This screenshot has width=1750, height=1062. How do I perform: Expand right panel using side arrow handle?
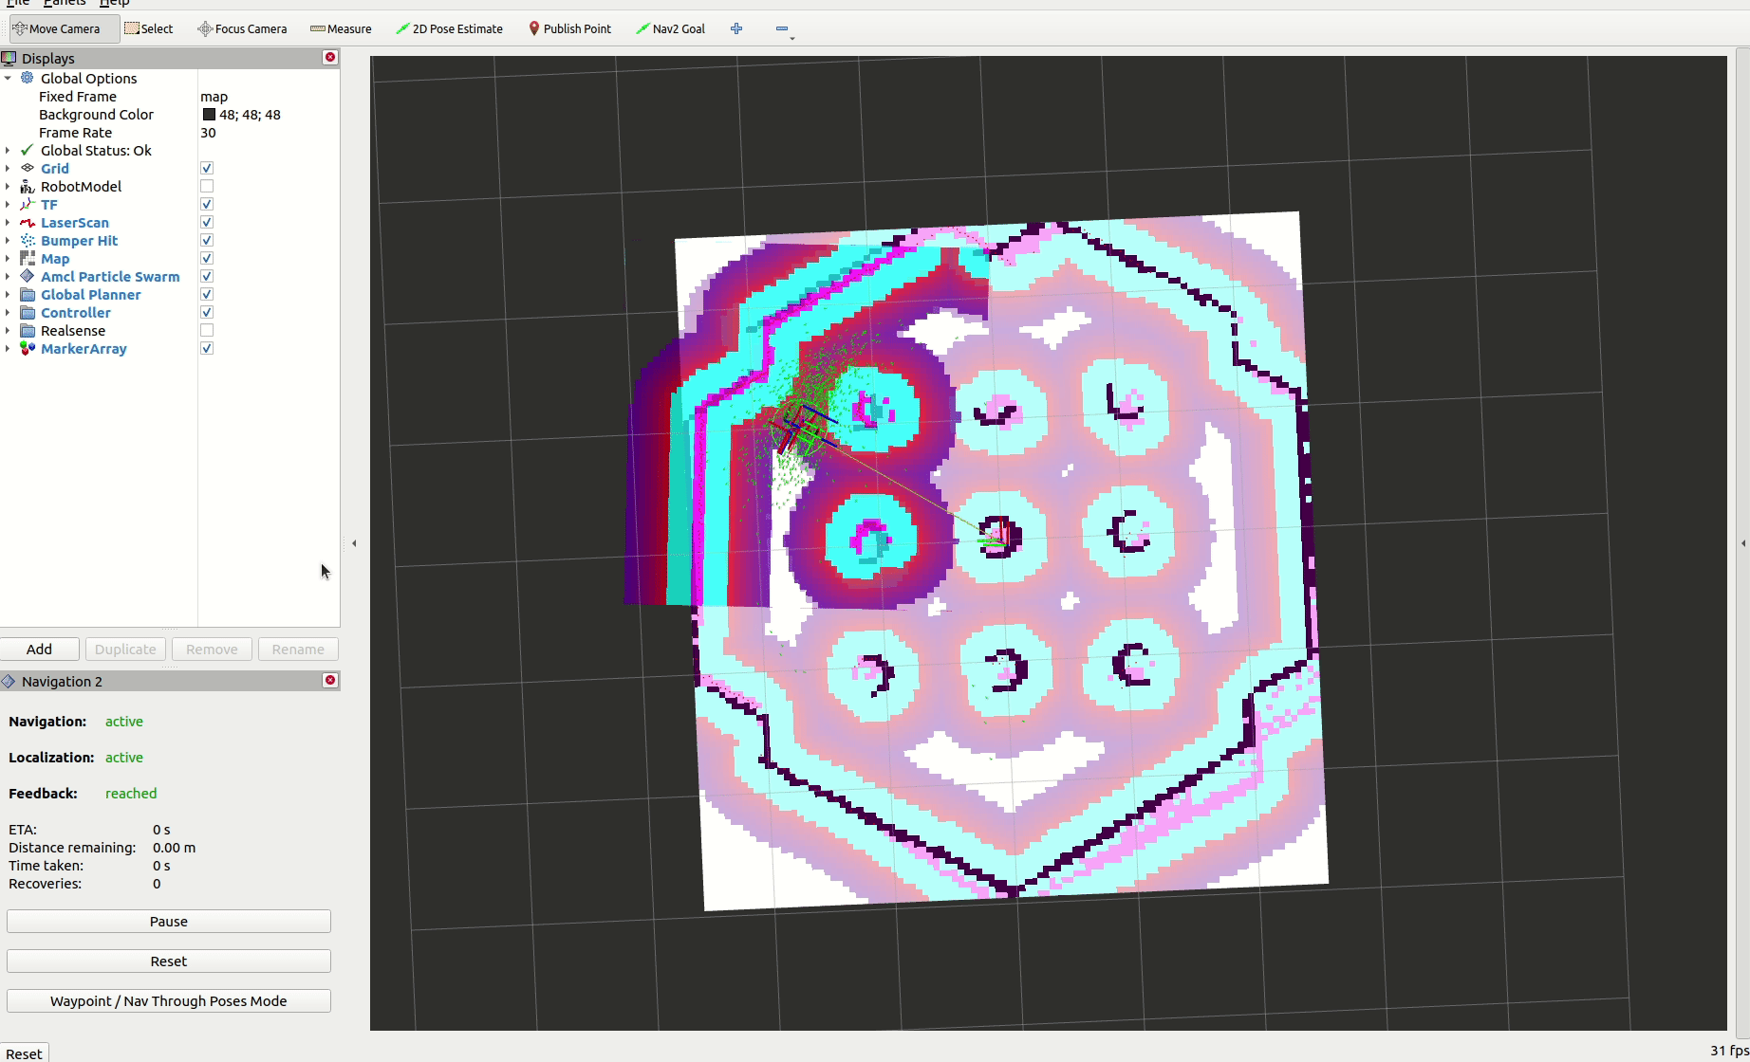(x=1742, y=543)
